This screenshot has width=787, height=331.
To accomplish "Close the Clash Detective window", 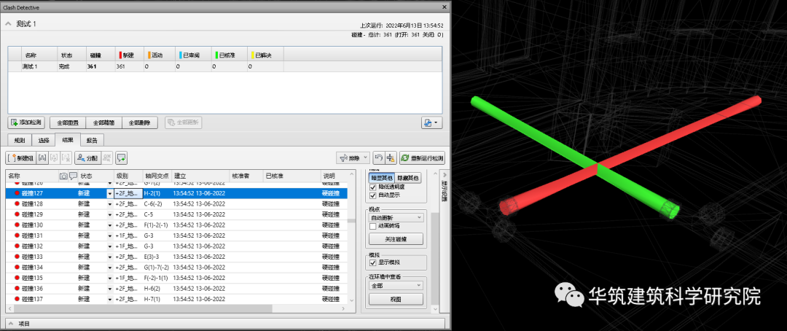I will 445,7.
